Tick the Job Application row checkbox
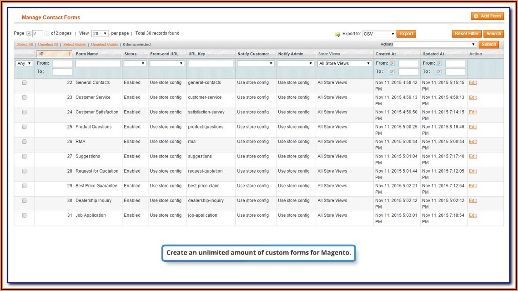The height and width of the screenshot is (291, 518). (24, 215)
